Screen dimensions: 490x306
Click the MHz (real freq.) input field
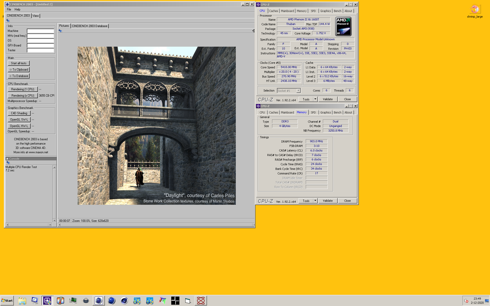(x=41, y=36)
